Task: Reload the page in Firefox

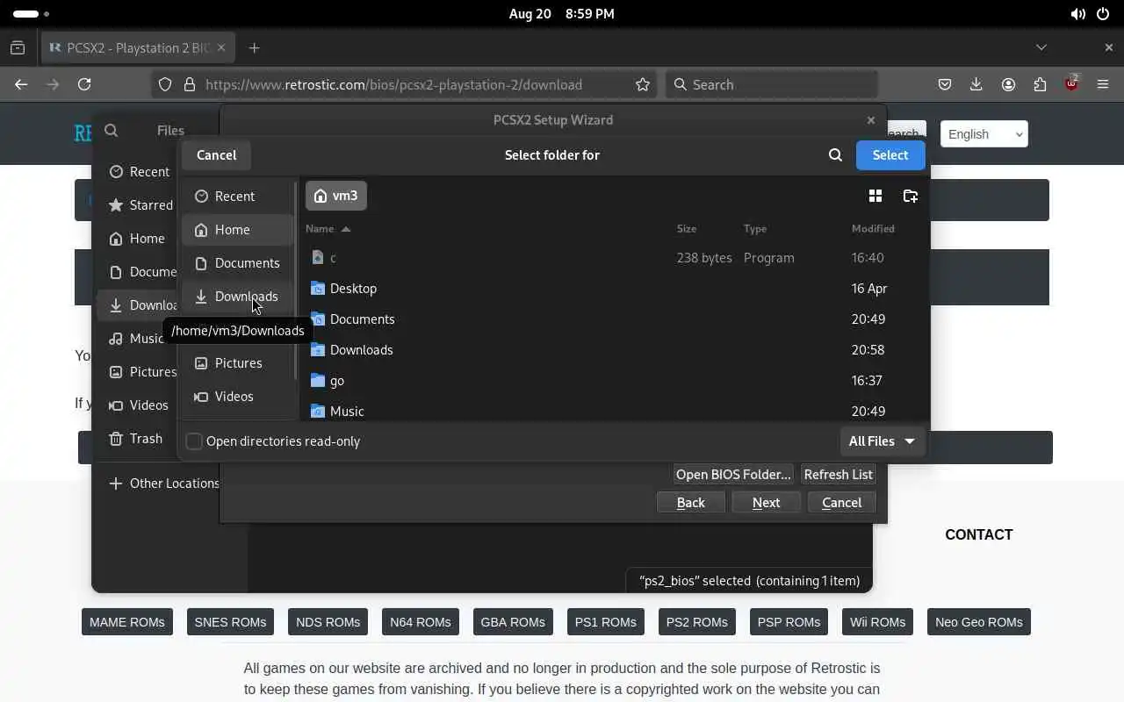Action: 84,84
